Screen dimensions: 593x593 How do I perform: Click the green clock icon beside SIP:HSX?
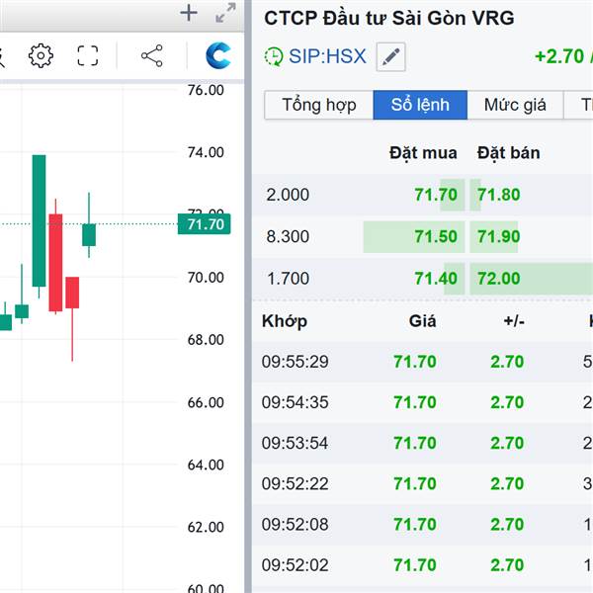point(274,56)
